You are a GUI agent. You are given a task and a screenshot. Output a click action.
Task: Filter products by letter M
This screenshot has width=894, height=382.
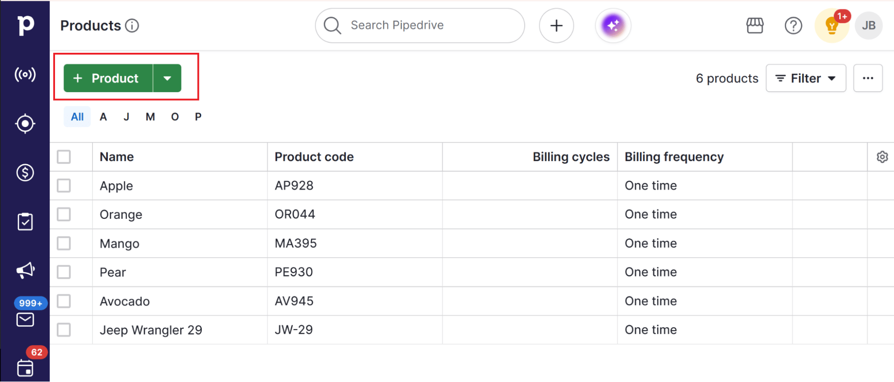coord(150,117)
